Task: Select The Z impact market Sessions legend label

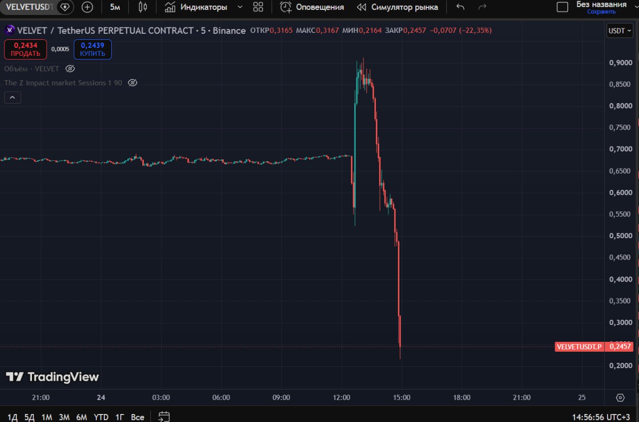Action: [63, 83]
